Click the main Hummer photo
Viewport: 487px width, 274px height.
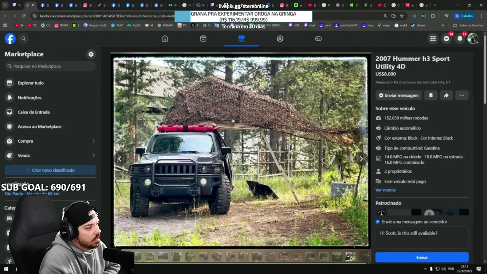tap(241, 152)
